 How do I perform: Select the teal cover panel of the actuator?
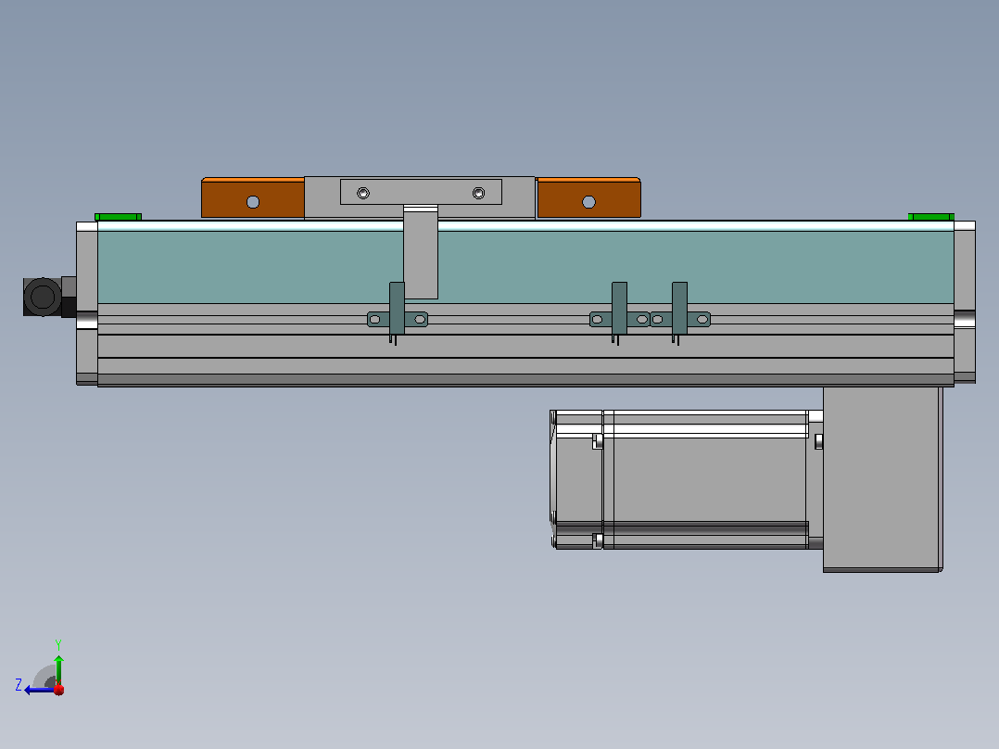pyautogui.click(x=525, y=267)
